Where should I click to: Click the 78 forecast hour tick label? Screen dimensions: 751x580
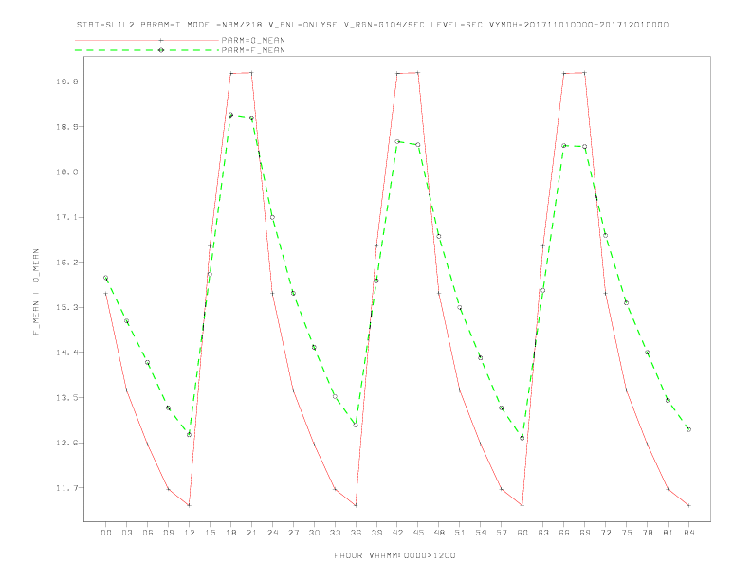647,533
